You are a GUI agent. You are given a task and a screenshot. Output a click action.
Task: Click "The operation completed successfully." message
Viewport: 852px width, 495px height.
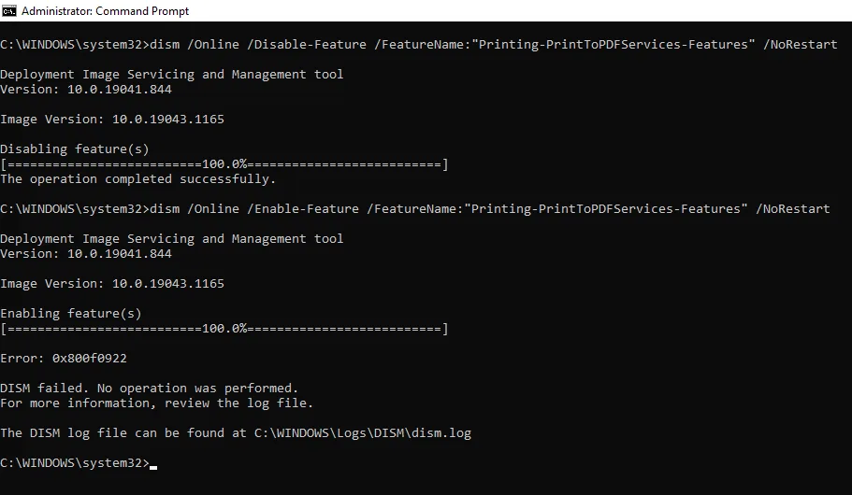coord(138,179)
